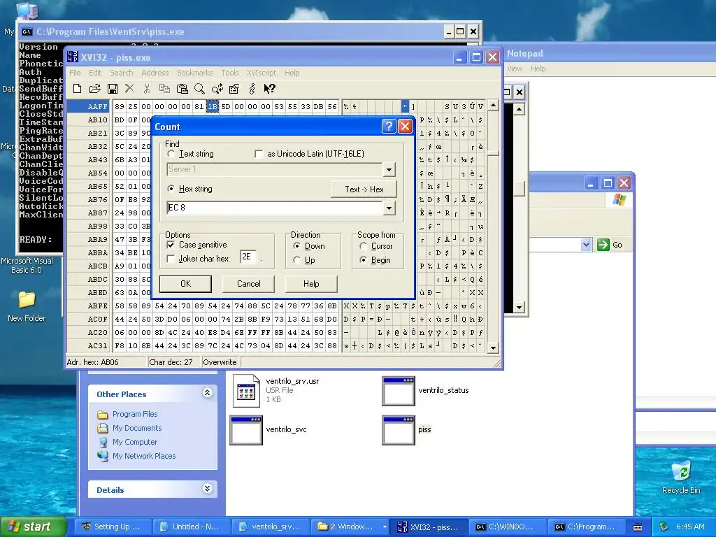Open the Text string history dropdown arrow

point(389,169)
